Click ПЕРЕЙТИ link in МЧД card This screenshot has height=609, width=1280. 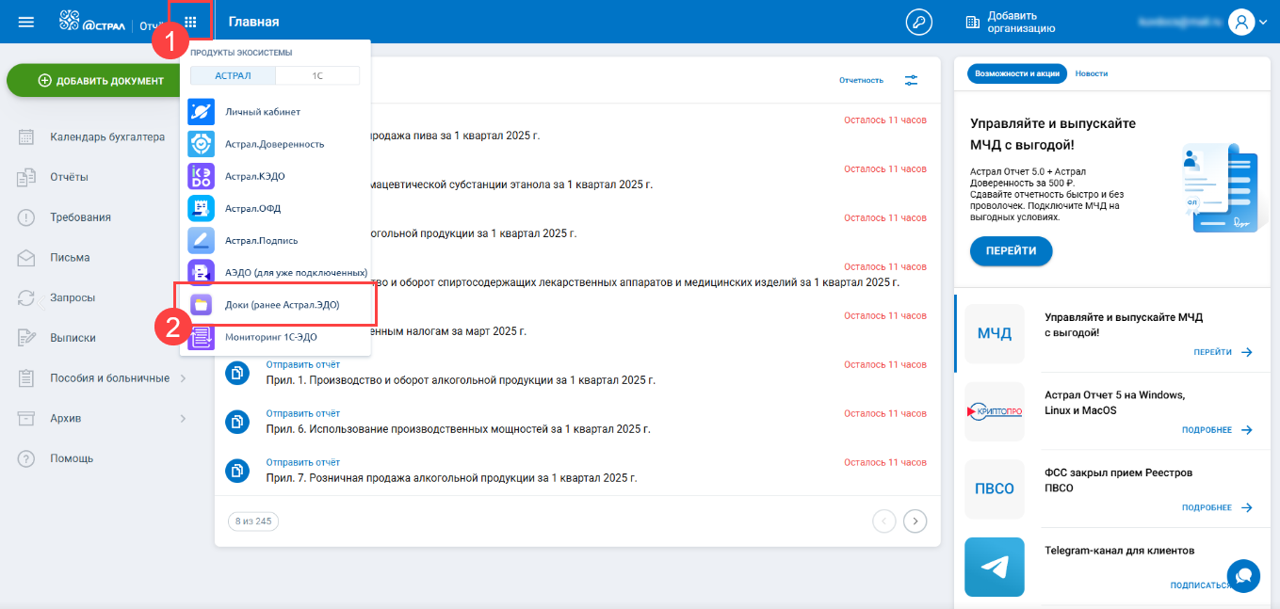click(1223, 352)
